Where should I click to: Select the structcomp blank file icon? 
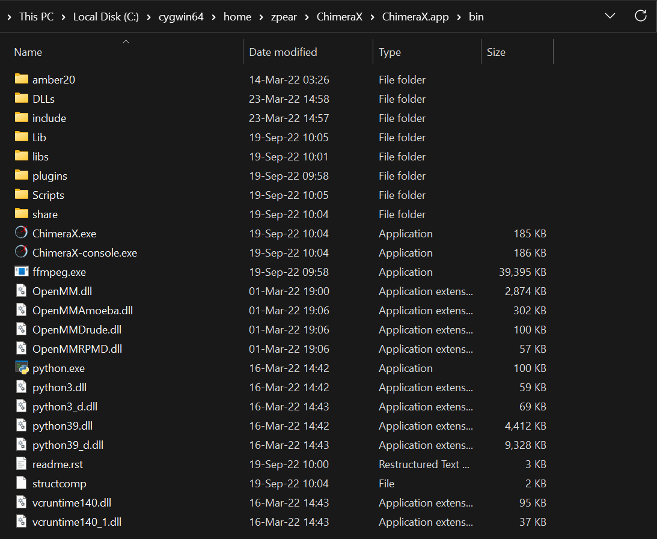pos(22,483)
